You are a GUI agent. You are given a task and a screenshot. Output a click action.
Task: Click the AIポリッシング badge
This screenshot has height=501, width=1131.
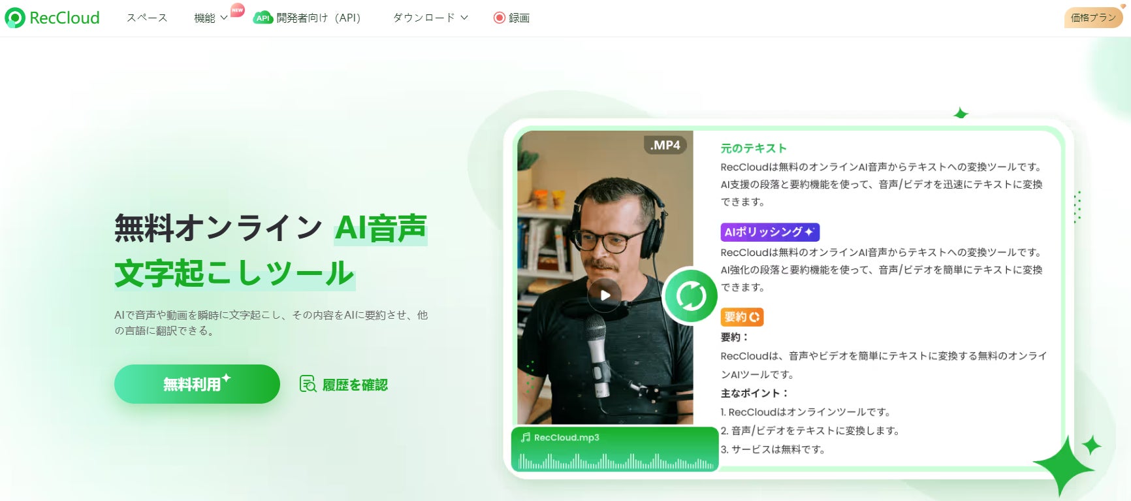click(770, 232)
